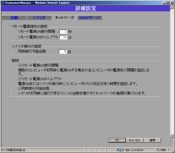
Task: Click the ◇リモート電源ONタイムアウト description heading
Action: (40, 79)
